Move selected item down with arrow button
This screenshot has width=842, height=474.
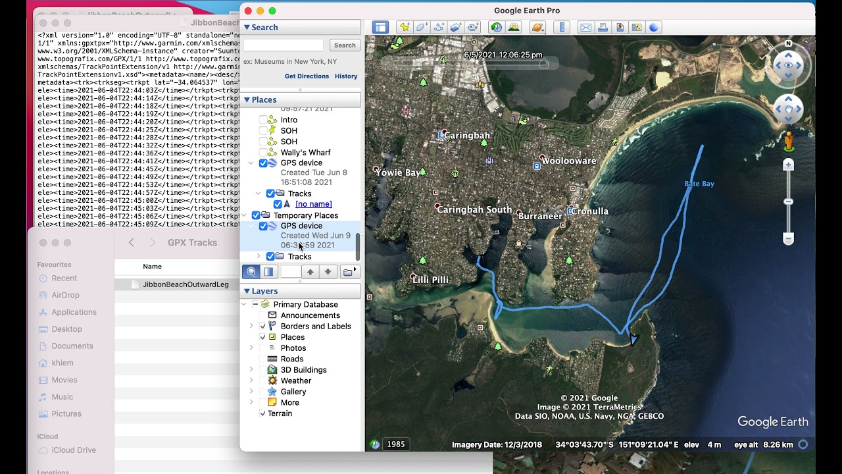coord(328,272)
